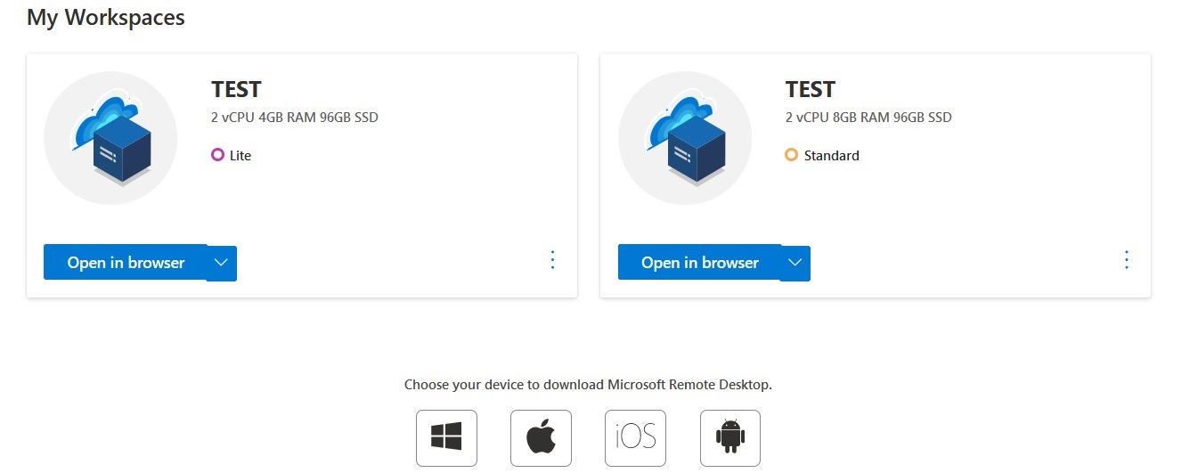Screen dimensions: 1198x473
Task: Click the Apple macOS download icon
Action: click(541, 437)
